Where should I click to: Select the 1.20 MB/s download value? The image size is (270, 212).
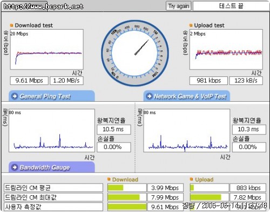[x=66, y=81]
